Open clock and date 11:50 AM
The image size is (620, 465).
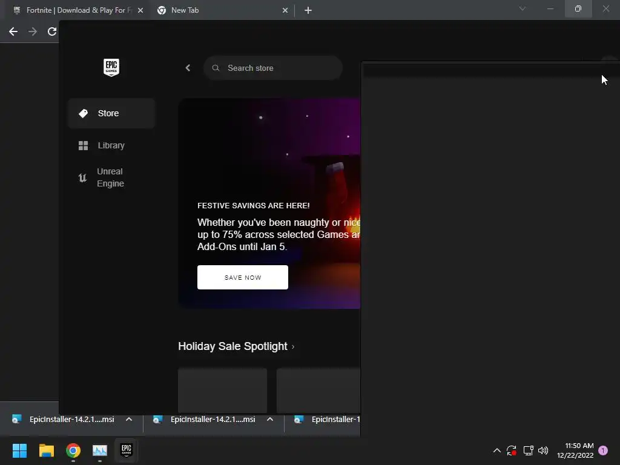point(575,450)
